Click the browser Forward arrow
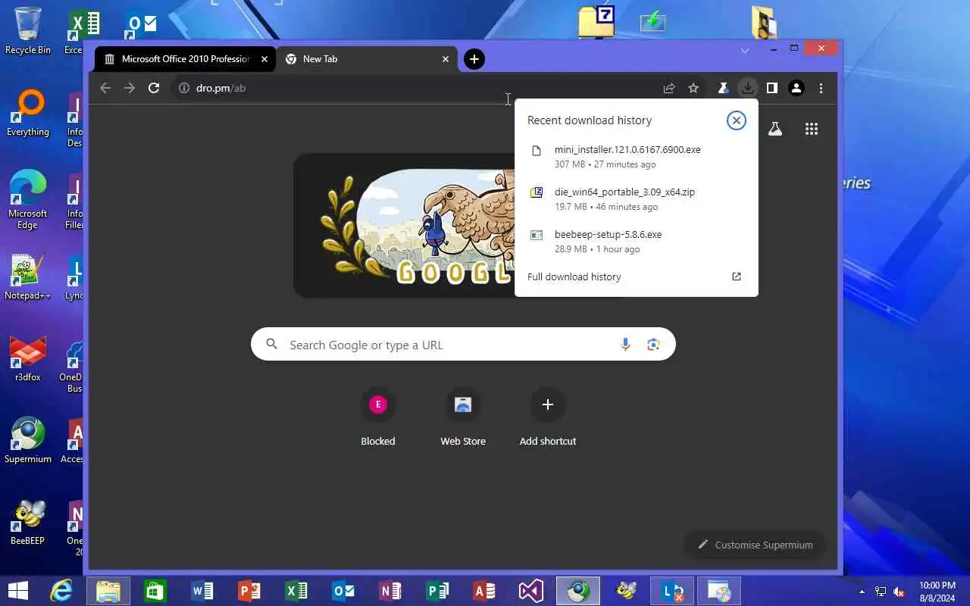The height and width of the screenshot is (606, 970). pyautogui.click(x=130, y=88)
